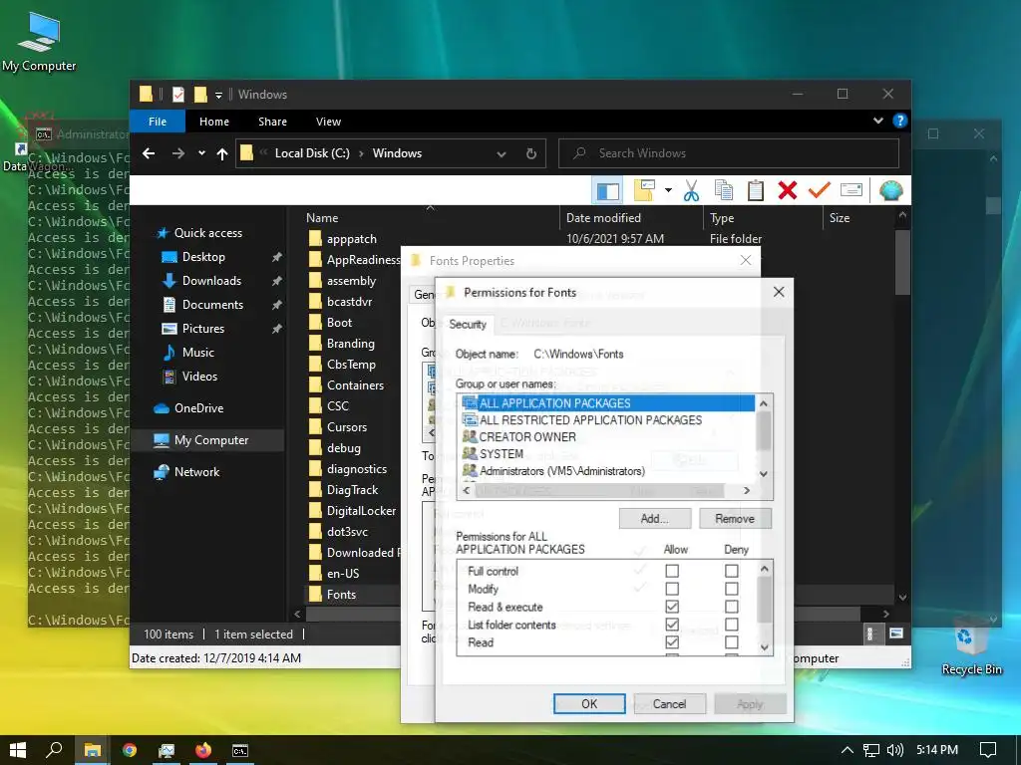Click the orange checkmark Properties icon
1021x765 pixels.
tap(820, 190)
